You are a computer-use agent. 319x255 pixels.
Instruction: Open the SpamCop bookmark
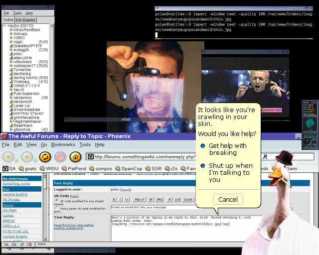click(x=129, y=168)
